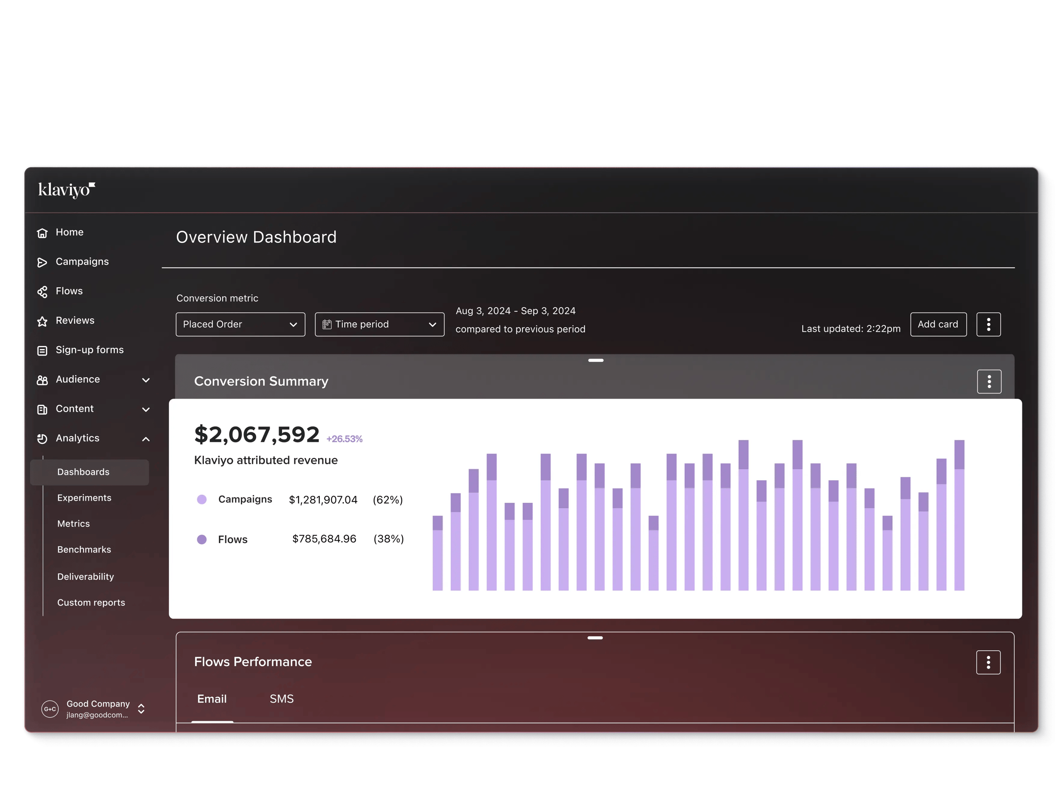Open the dashboard three-dot menu beside Add card

tap(989, 324)
